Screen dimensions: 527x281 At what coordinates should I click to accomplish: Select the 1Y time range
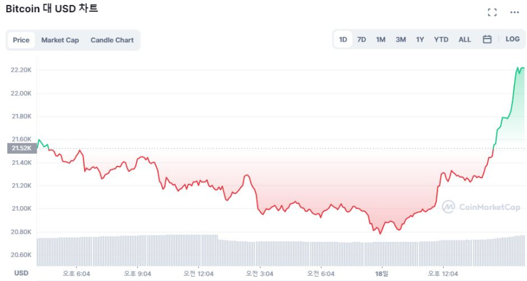pos(420,40)
